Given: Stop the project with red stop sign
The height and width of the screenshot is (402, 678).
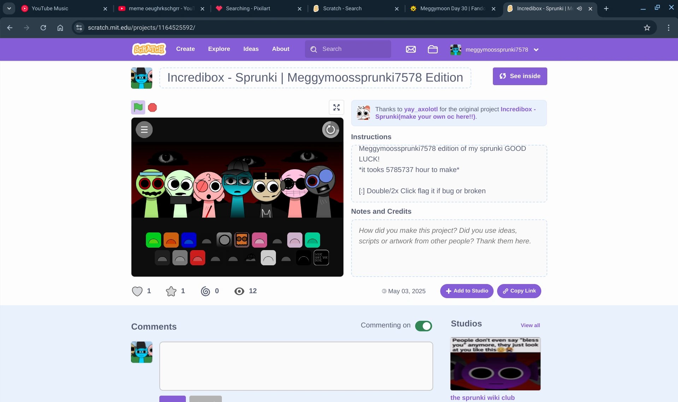Looking at the screenshot, I should pos(152,107).
